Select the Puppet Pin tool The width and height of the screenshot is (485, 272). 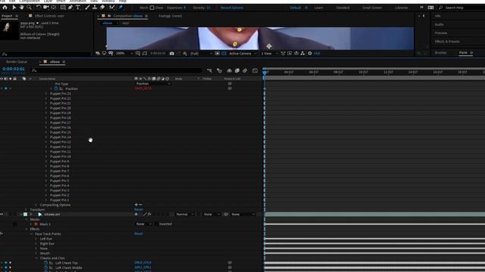click(121, 8)
